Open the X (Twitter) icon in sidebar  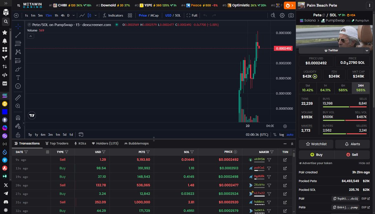[5, 185]
